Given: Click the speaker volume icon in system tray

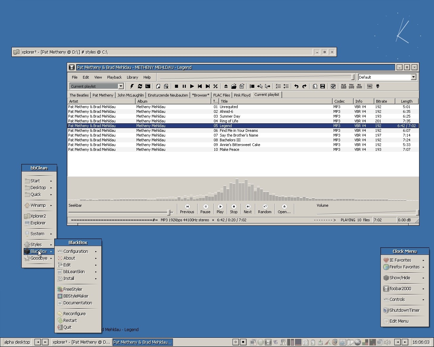Looking at the screenshot, I should click(x=388, y=342).
